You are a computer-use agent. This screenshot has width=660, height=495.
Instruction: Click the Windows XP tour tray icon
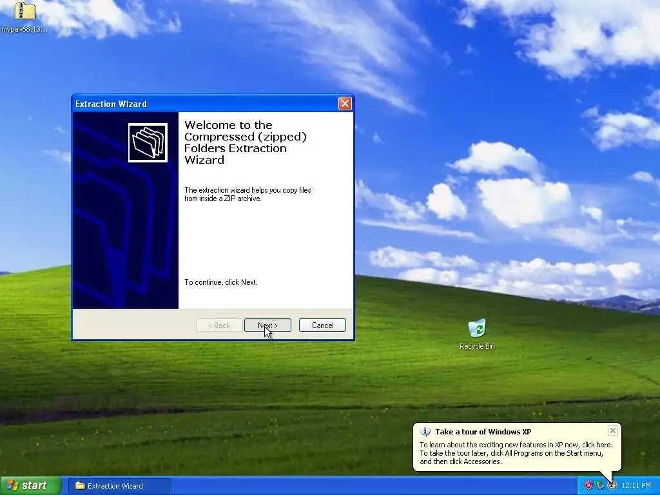tap(612, 486)
